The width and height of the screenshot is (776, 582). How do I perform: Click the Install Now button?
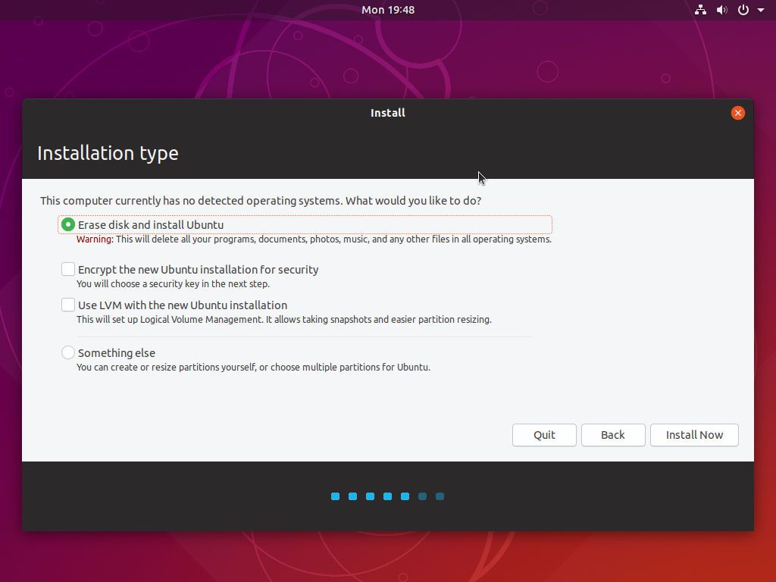694,435
